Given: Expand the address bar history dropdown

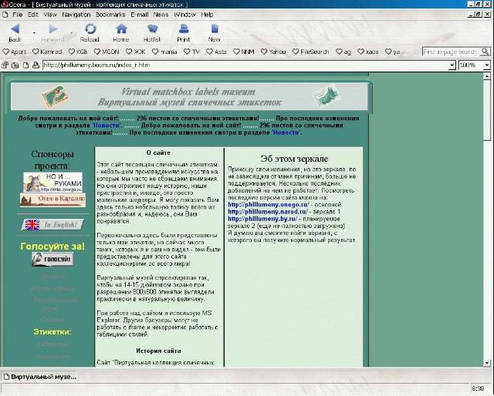Looking at the screenshot, I should pyautogui.click(x=452, y=65).
